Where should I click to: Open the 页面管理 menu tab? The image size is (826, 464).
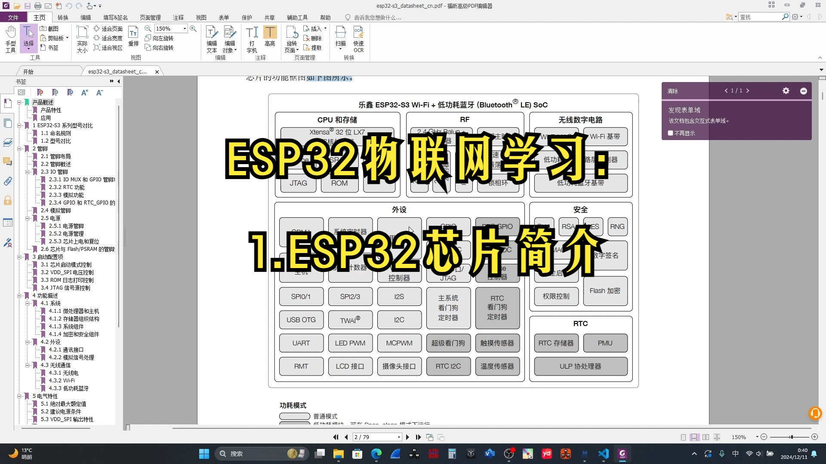150,17
